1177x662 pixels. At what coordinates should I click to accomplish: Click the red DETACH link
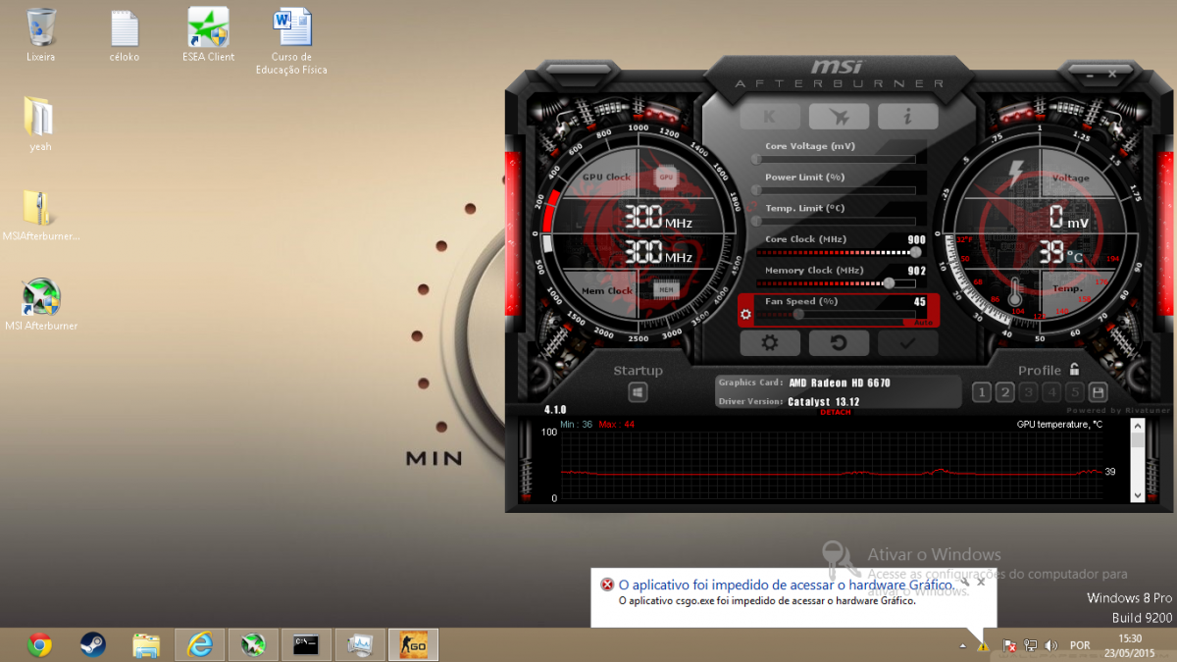(x=836, y=413)
